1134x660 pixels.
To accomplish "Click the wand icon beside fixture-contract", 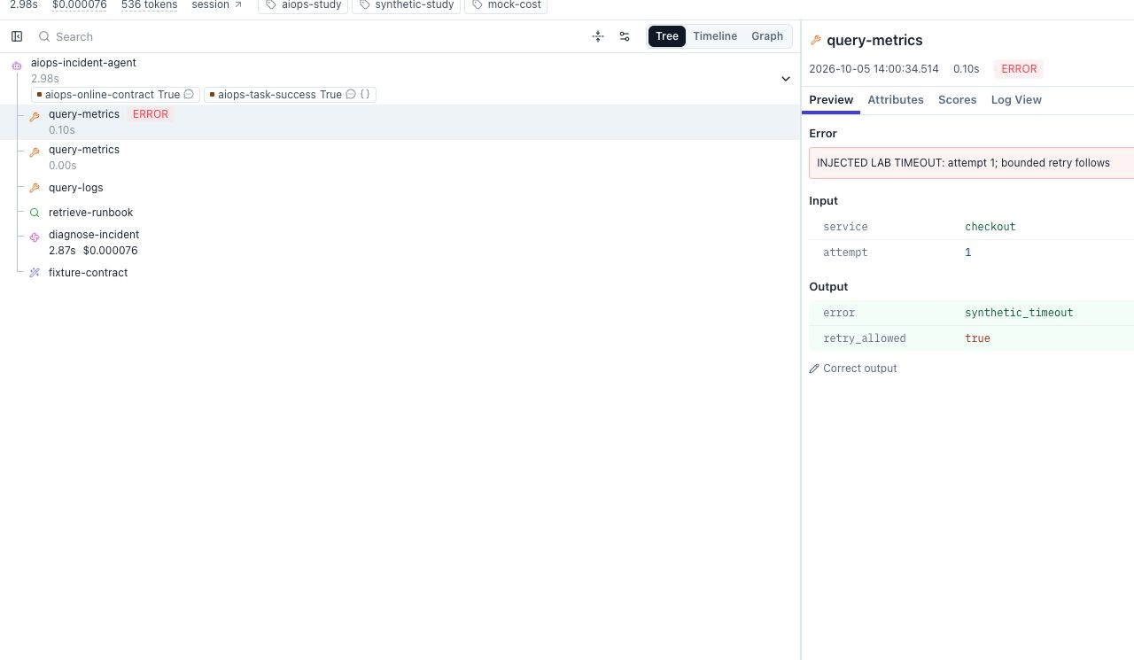I will 35,273.
